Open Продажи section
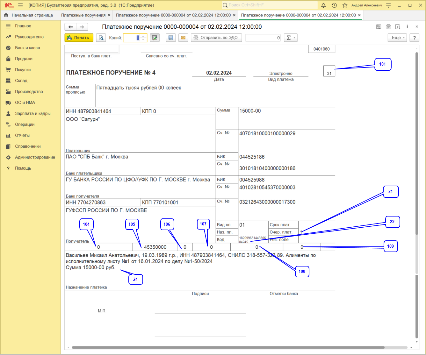426x355 pixels. [x=30, y=59]
